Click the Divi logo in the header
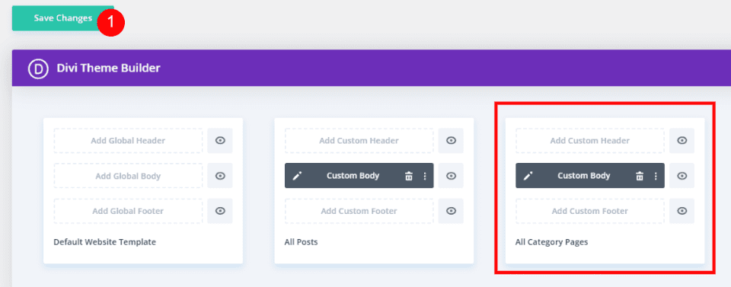Image resolution: width=731 pixels, height=287 pixels. point(38,69)
